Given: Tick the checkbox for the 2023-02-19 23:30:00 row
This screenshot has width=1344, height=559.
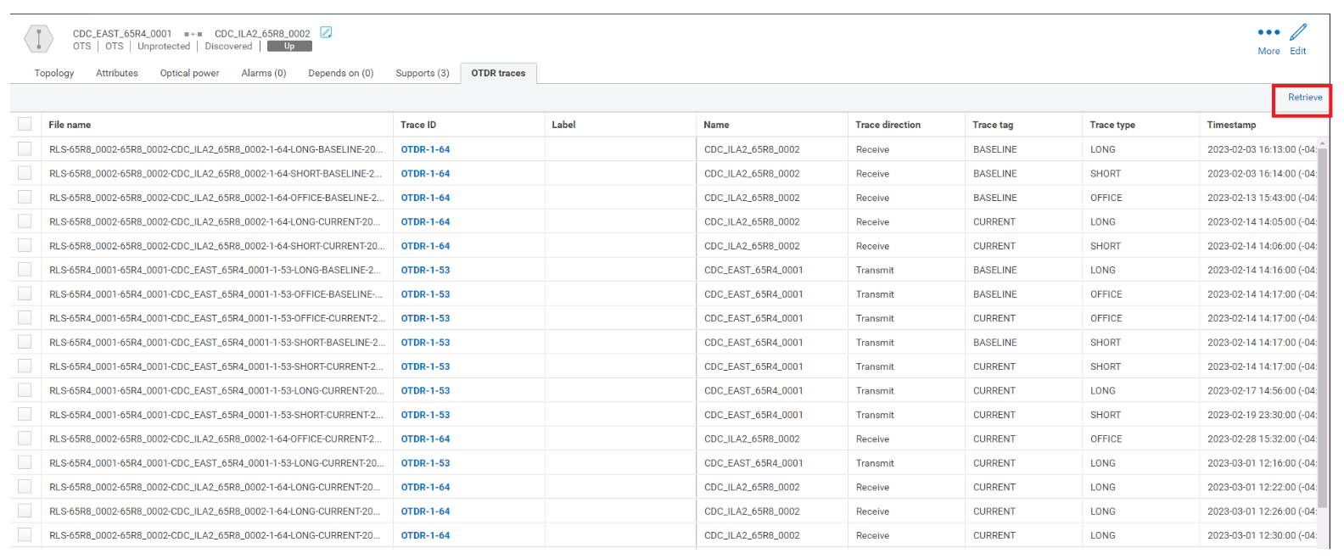Looking at the screenshot, I should 25,415.
